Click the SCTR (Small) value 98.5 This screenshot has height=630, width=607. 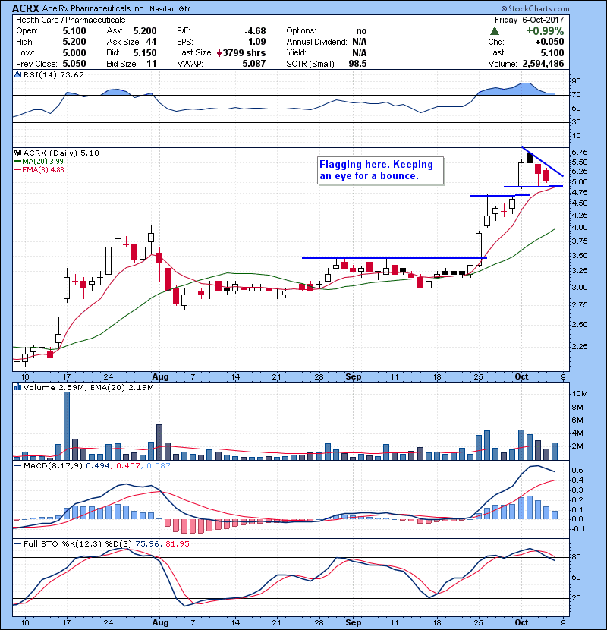[x=357, y=64]
